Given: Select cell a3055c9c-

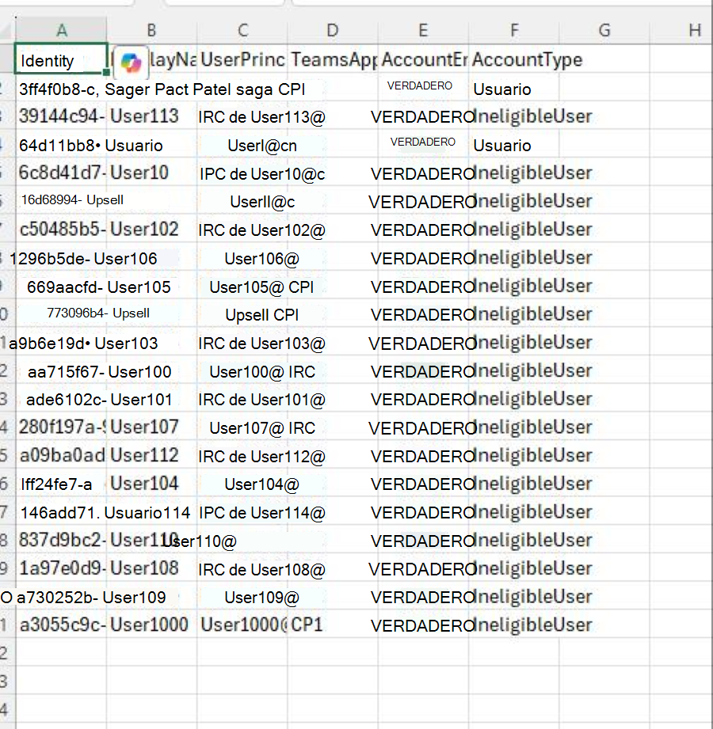Looking at the screenshot, I should pos(62,624).
